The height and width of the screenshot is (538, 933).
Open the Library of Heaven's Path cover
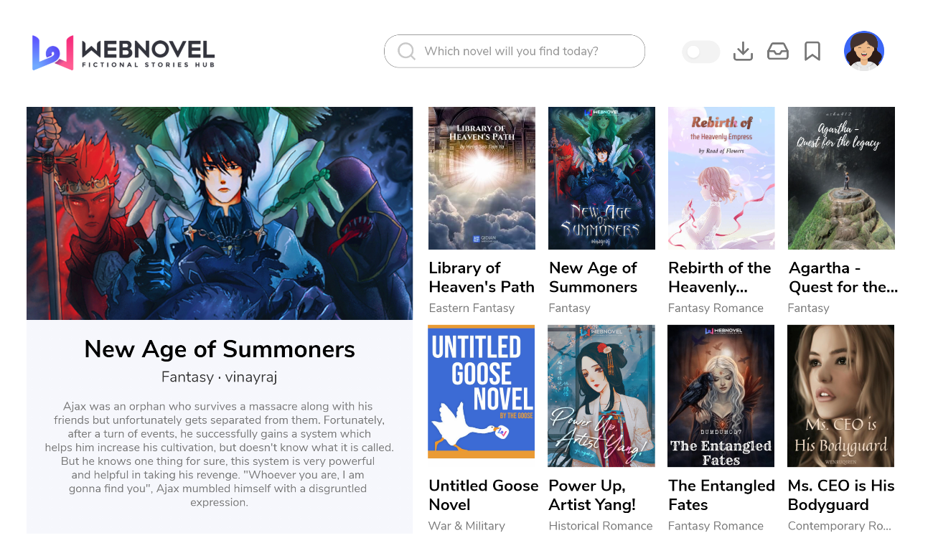click(x=482, y=178)
